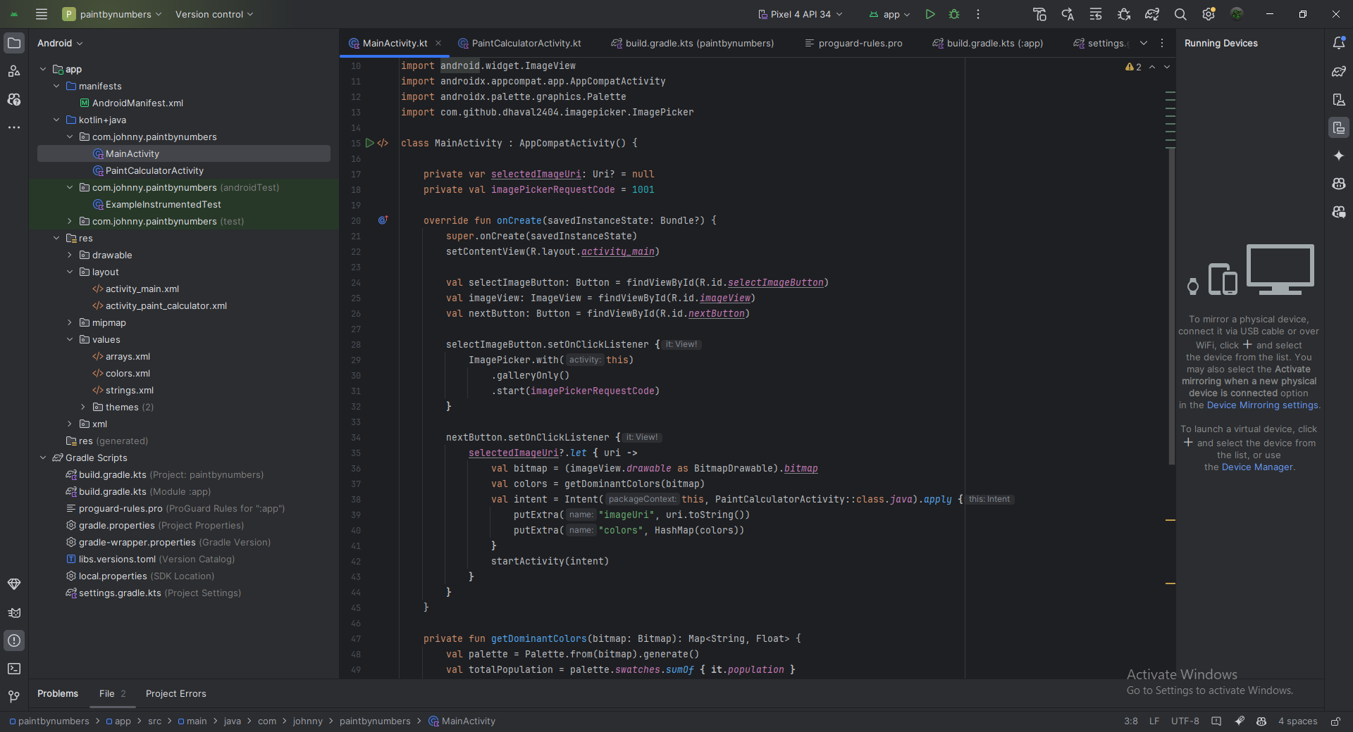Screen dimensions: 1353x732
Task: Open the Notifications bell panel
Action: coord(1339,43)
